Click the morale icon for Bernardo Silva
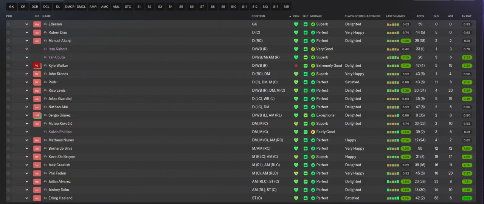This screenshot has height=204, width=484. (x=313, y=149)
